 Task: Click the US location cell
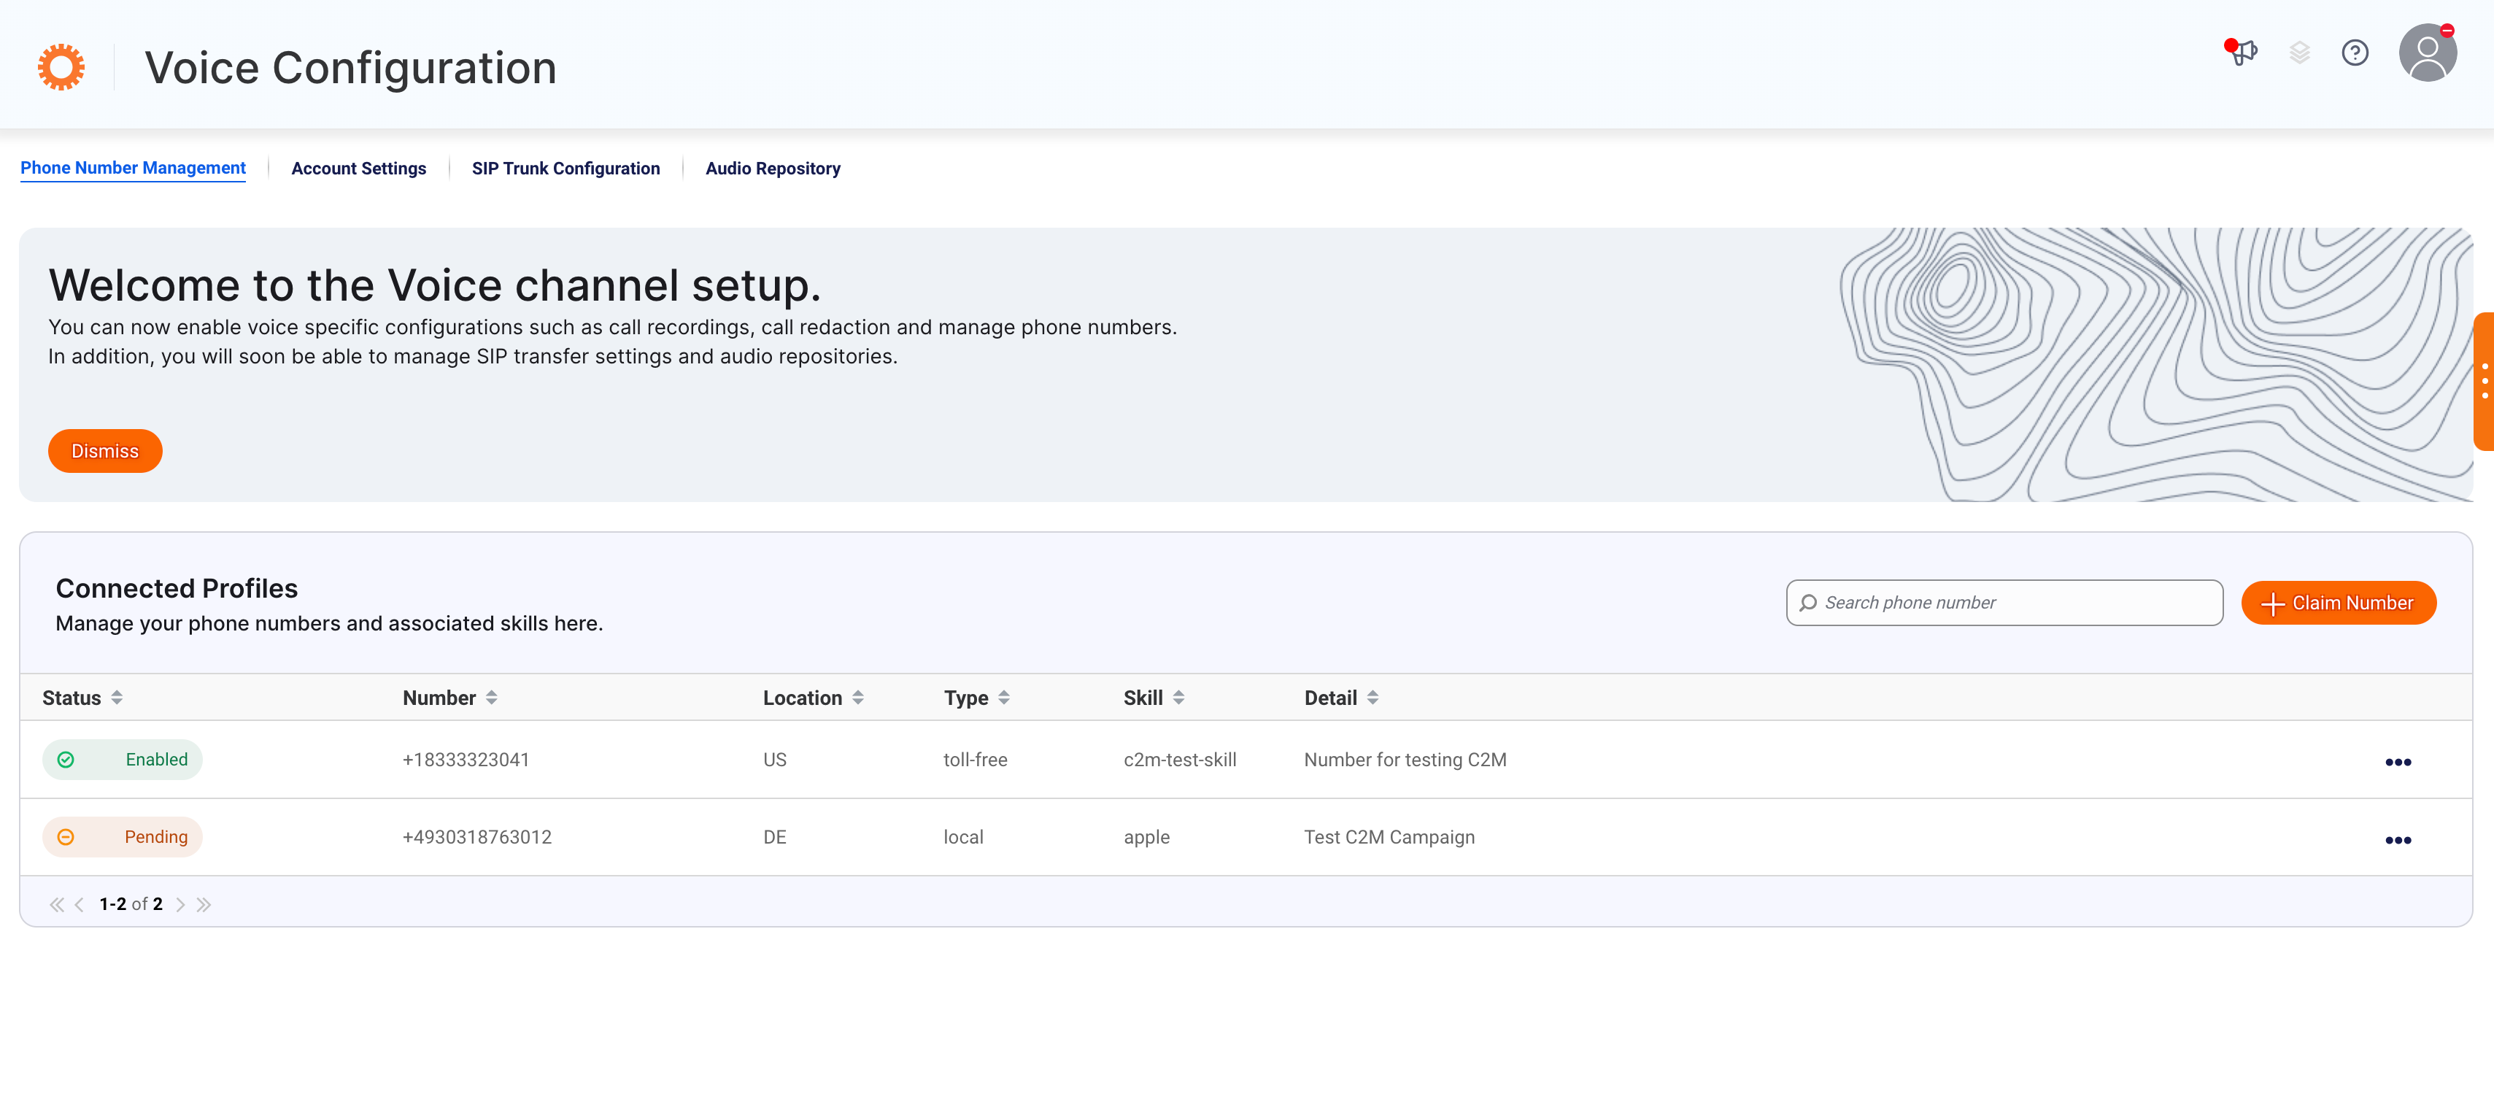point(774,760)
